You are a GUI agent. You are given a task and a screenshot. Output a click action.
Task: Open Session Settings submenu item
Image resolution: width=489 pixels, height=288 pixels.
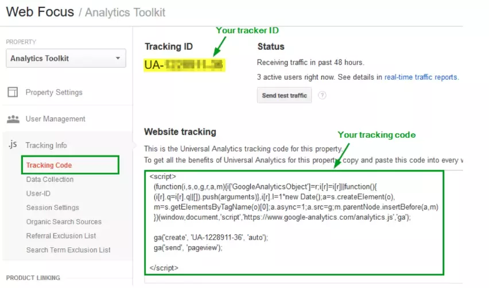pyautogui.click(x=53, y=208)
